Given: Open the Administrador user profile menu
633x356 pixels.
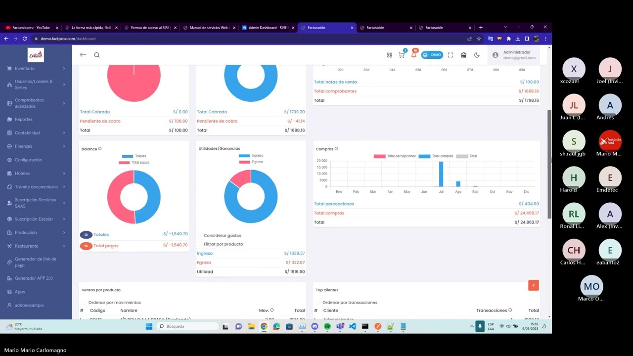Looking at the screenshot, I should pyautogui.click(x=514, y=55).
